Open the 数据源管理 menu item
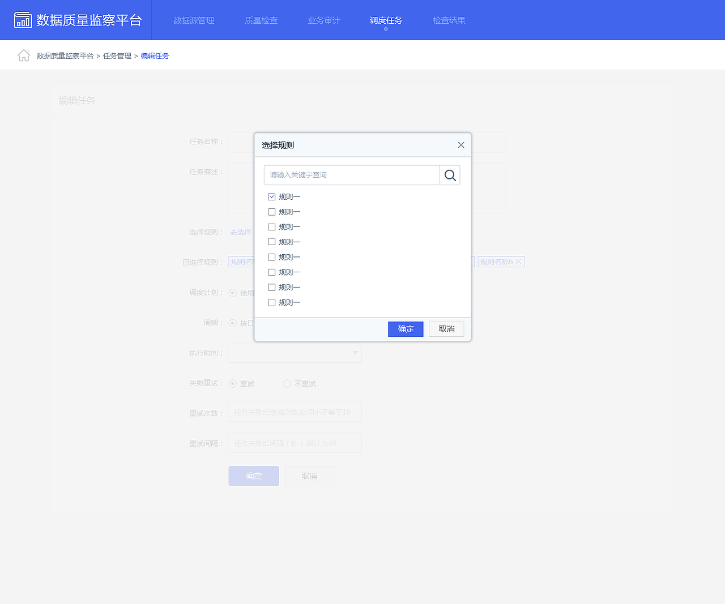The image size is (725, 604). coord(194,20)
